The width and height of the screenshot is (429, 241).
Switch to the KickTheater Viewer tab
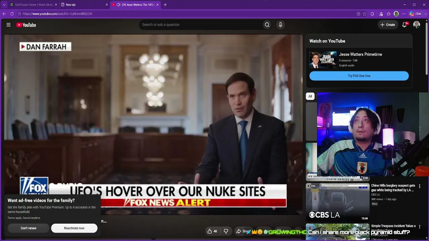click(x=34, y=5)
